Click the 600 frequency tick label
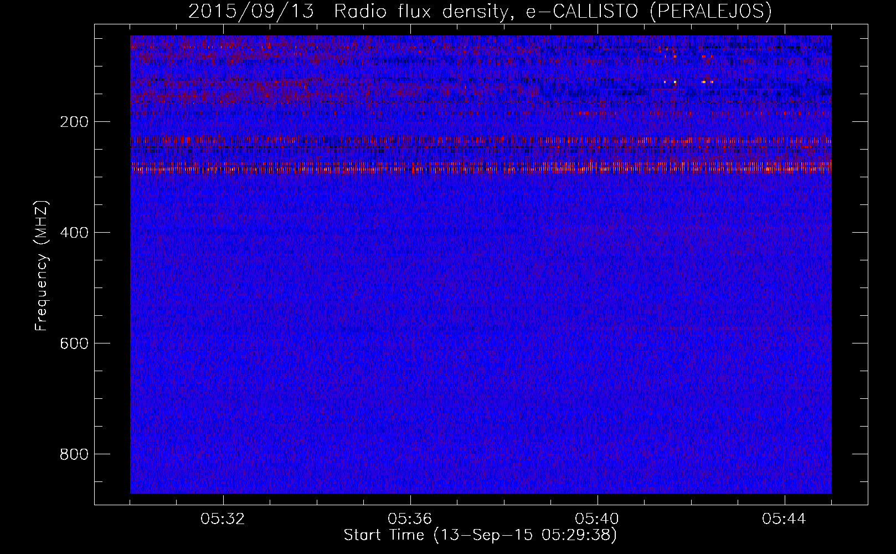The width and height of the screenshot is (896, 554). pos(74,343)
